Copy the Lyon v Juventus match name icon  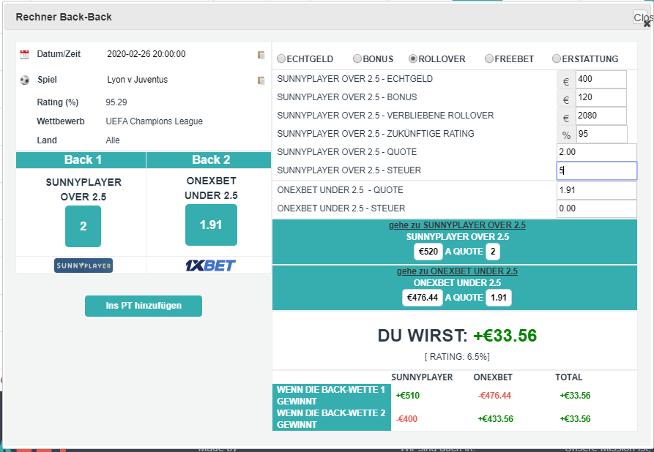[x=261, y=80]
